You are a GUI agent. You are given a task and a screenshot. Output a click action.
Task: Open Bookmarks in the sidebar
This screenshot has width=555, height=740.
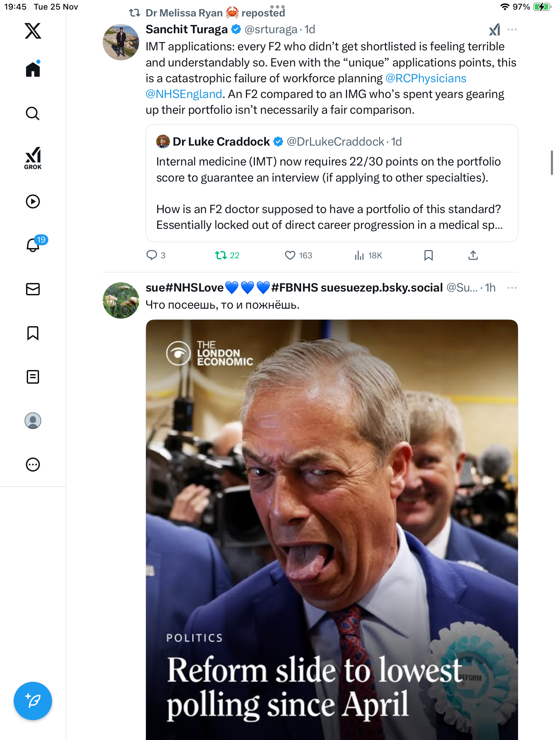tap(33, 333)
